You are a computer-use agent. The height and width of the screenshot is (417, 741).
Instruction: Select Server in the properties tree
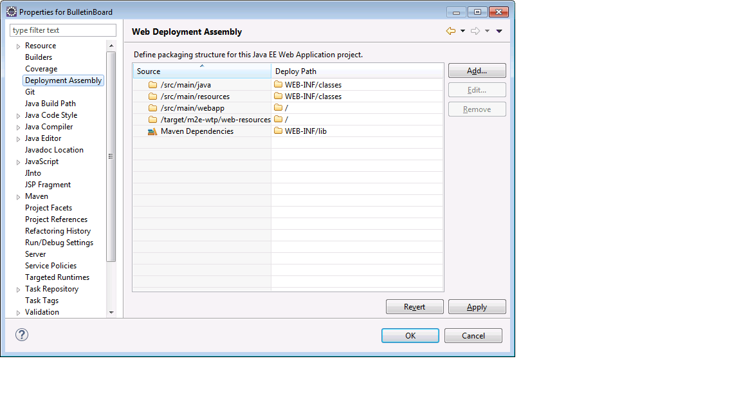coord(35,254)
